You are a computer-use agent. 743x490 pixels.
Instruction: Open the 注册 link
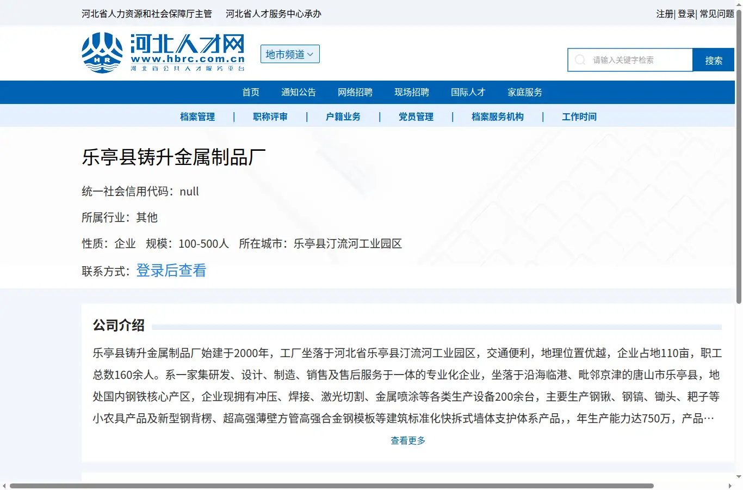pyautogui.click(x=665, y=14)
